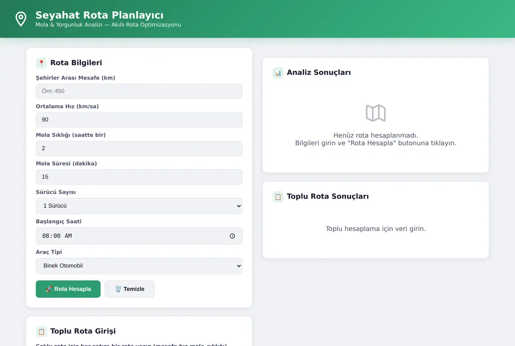The height and width of the screenshot is (346, 515).
Task: Click the 'Bilgileri girin' instruction line
Action: tap(376, 143)
